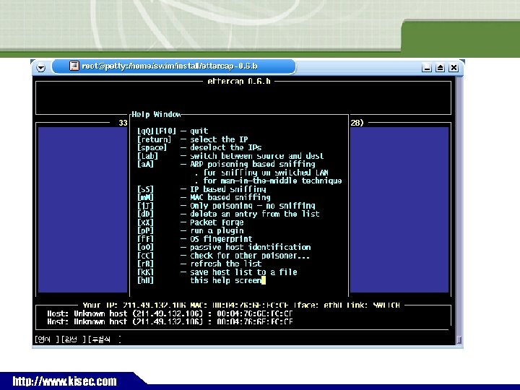The width and height of the screenshot is (520, 390).
Task: Click the '[mM] MAC based sniffing' line
Action: point(204,197)
